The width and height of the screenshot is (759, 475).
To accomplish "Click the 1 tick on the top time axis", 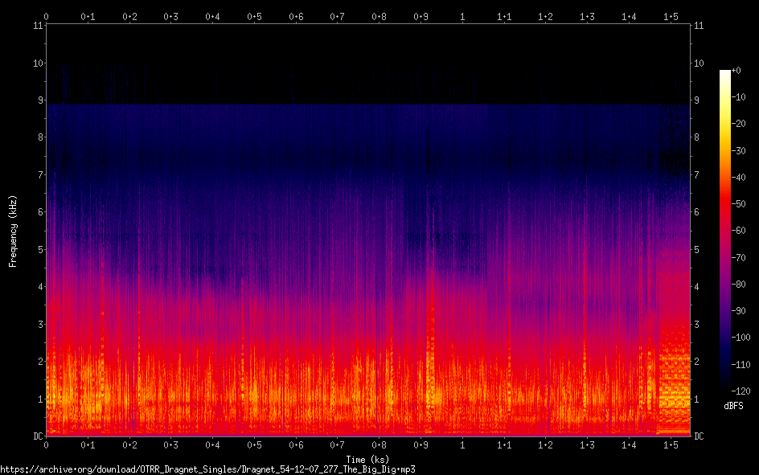I will tap(462, 16).
